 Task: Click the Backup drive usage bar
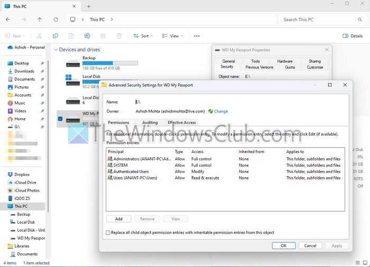pos(110,63)
